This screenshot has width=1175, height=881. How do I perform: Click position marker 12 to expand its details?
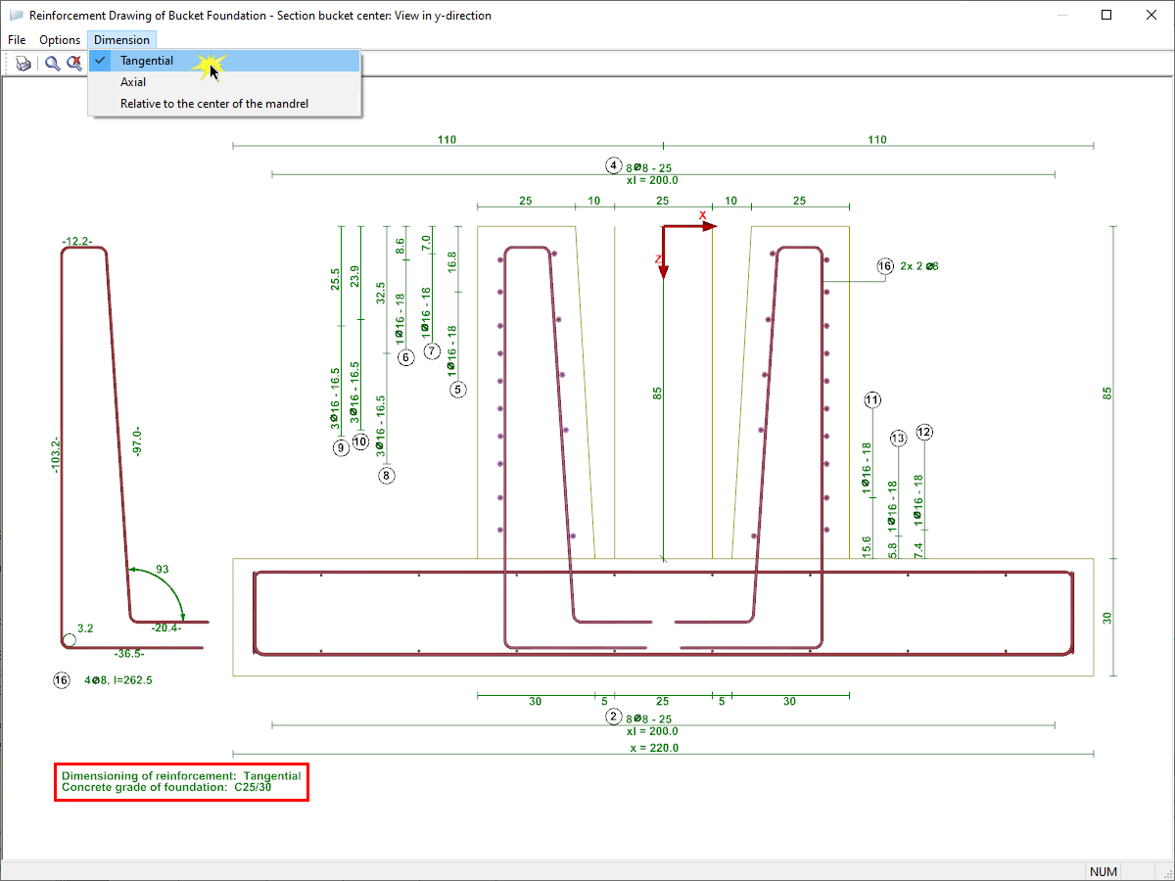pyautogui.click(x=924, y=432)
